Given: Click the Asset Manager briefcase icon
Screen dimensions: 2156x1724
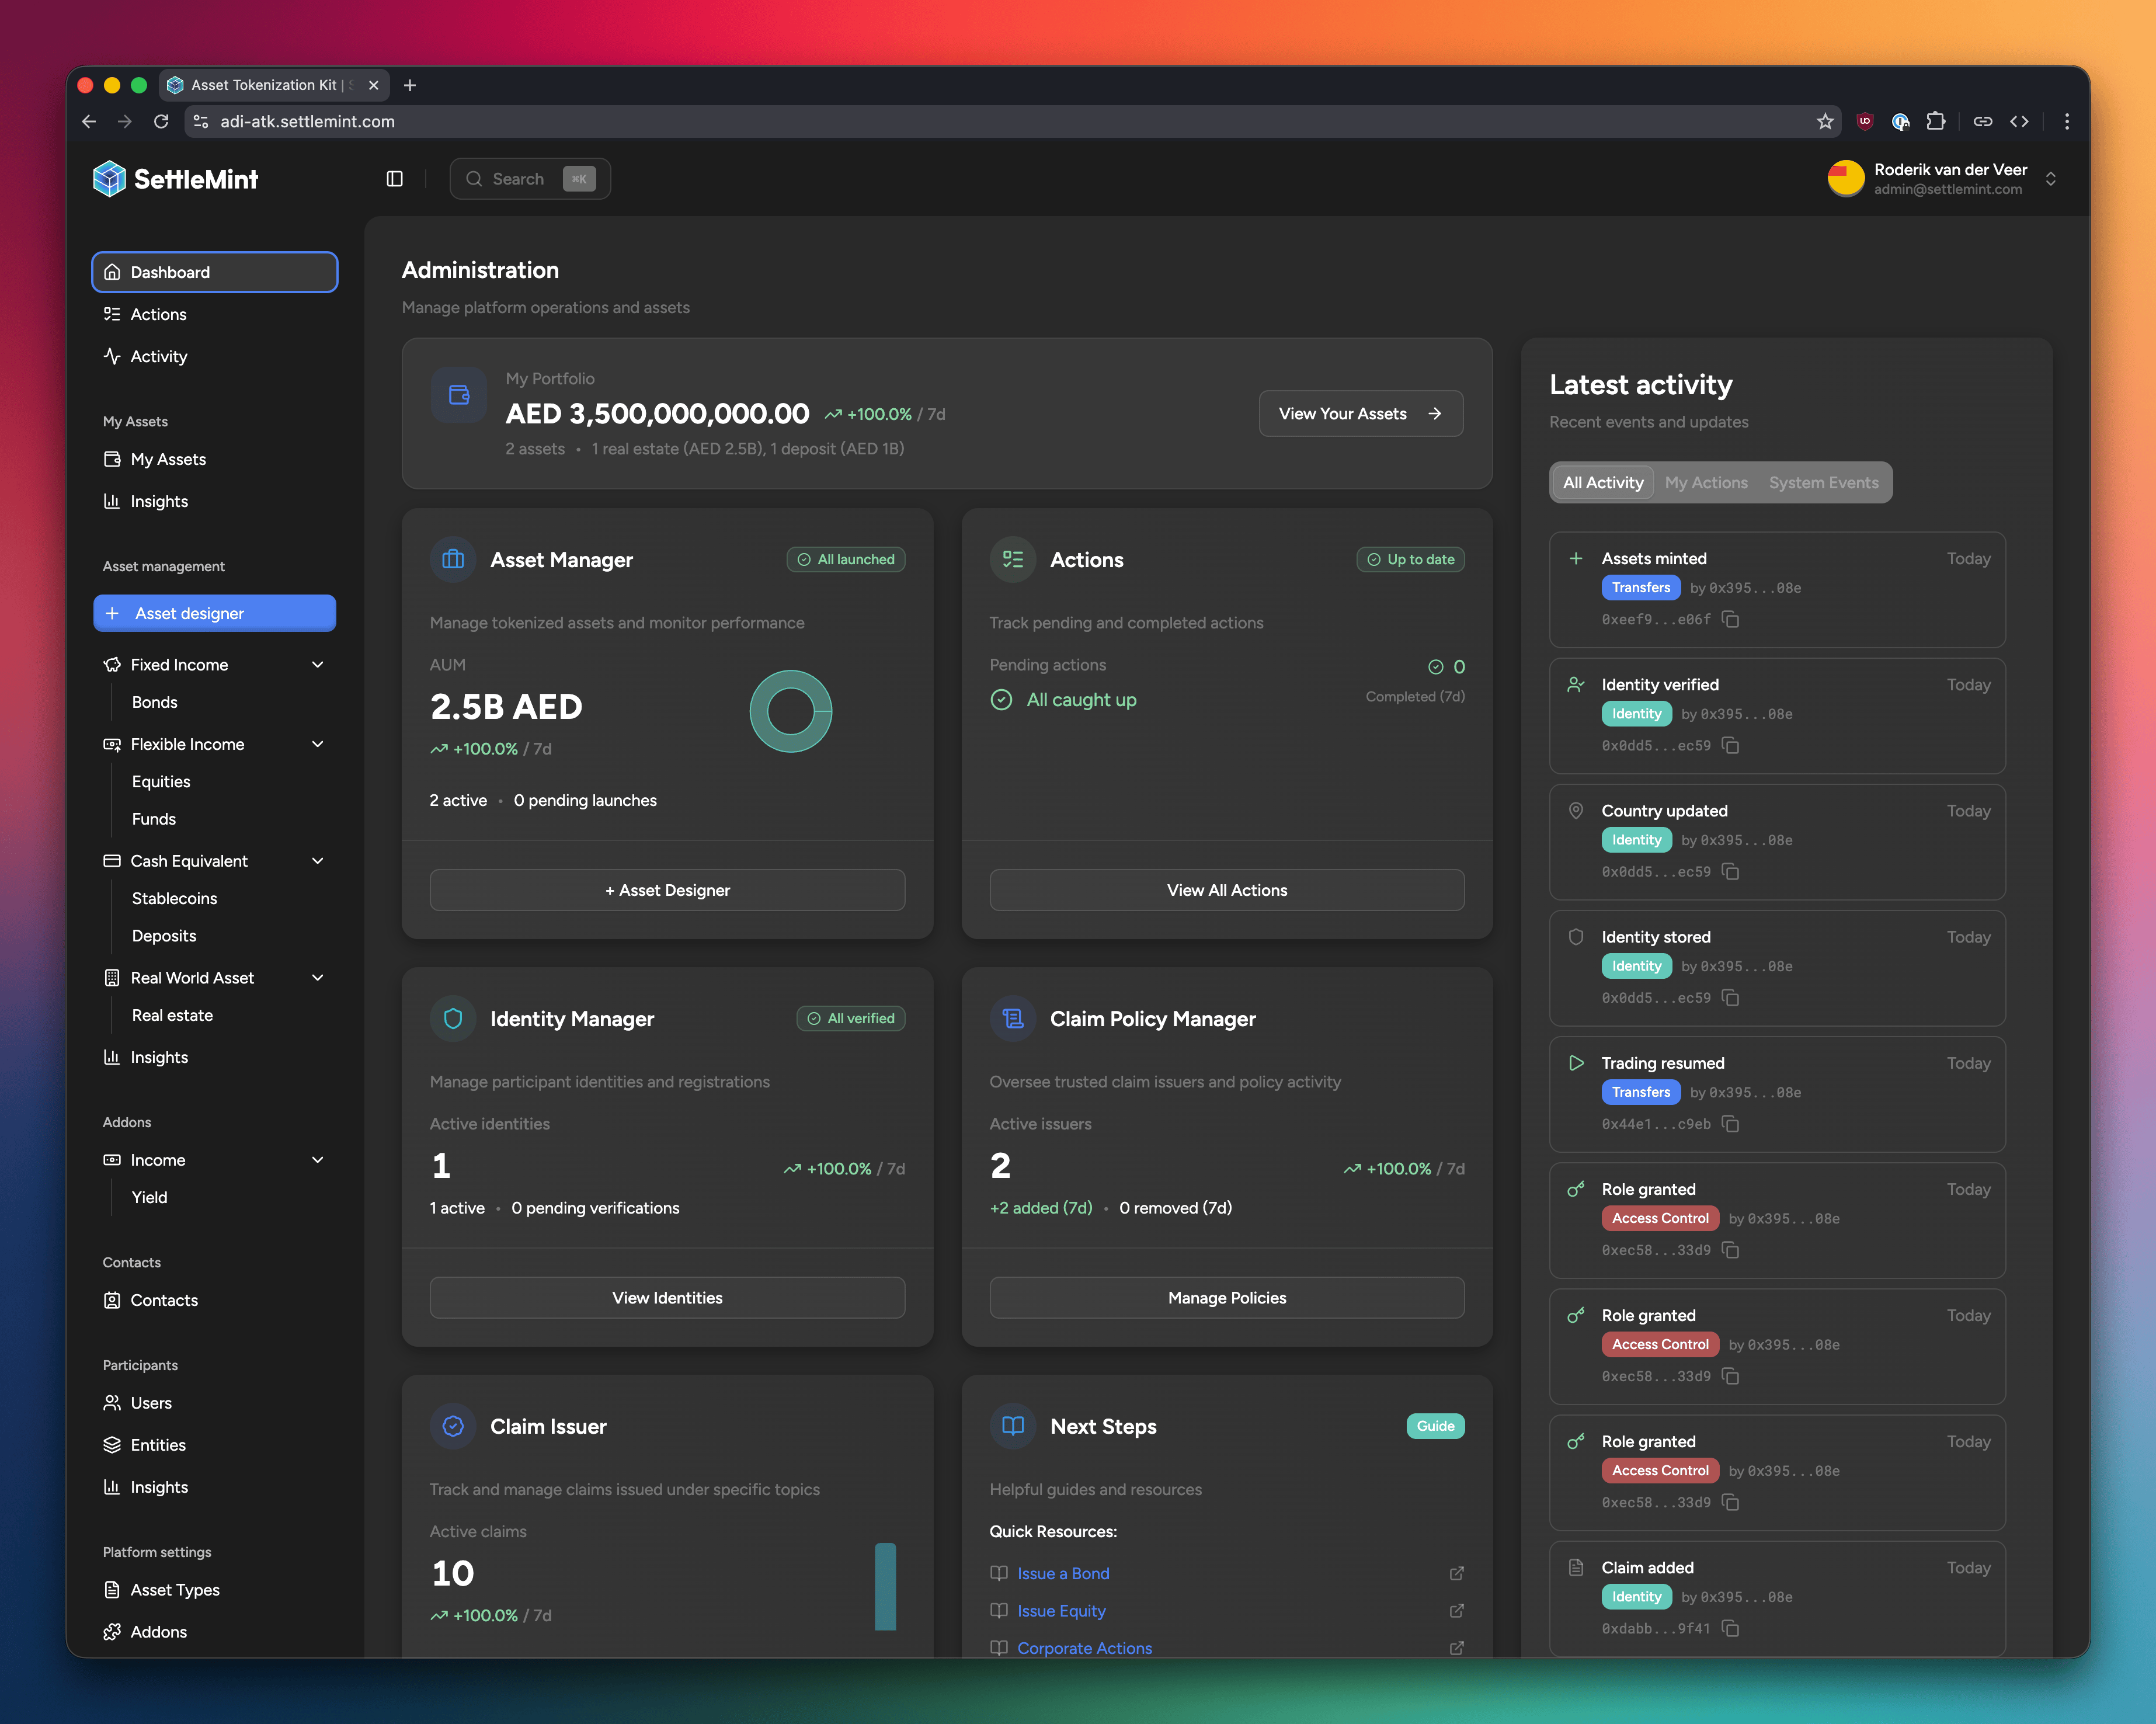Looking at the screenshot, I should coord(452,559).
